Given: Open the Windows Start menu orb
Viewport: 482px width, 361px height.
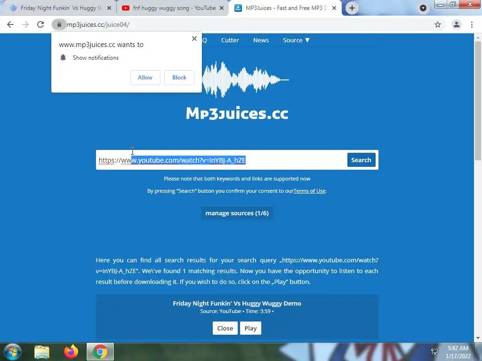Looking at the screenshot, I should point(12,352).
